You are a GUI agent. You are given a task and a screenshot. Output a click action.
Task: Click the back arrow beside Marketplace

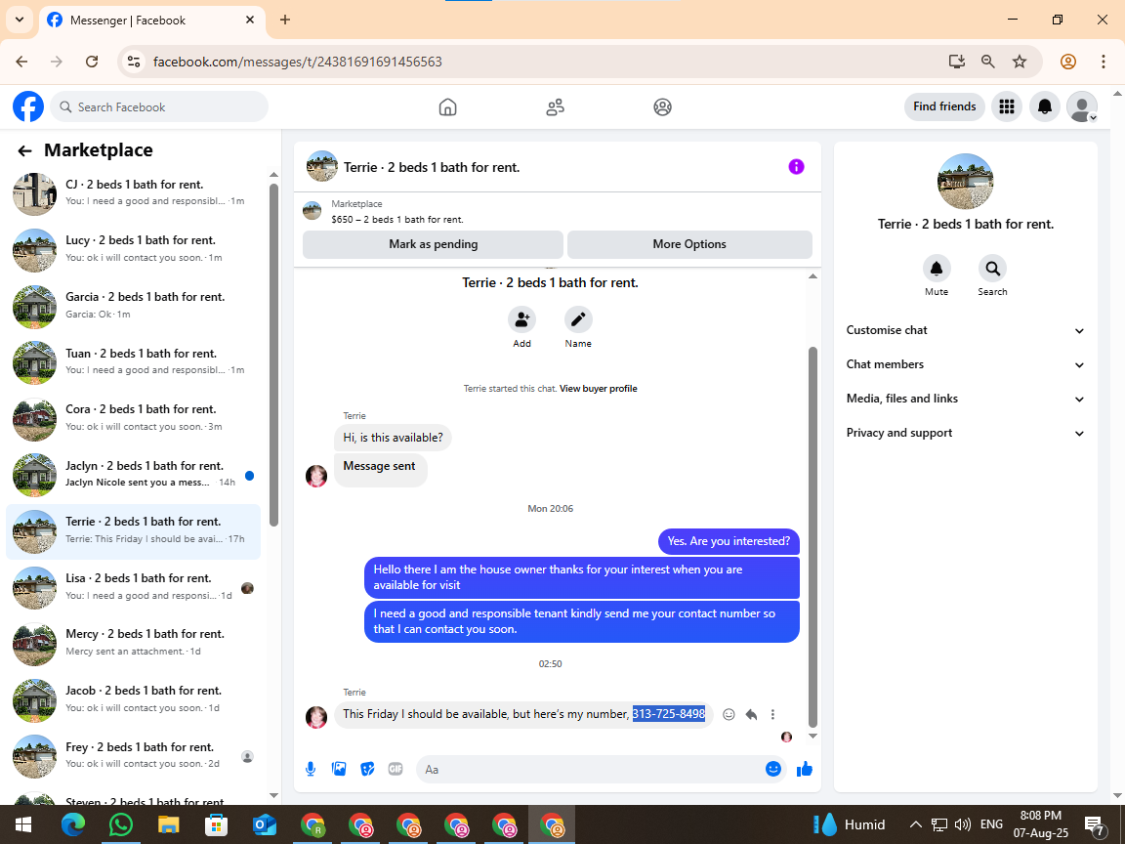(x=24, y=150)
